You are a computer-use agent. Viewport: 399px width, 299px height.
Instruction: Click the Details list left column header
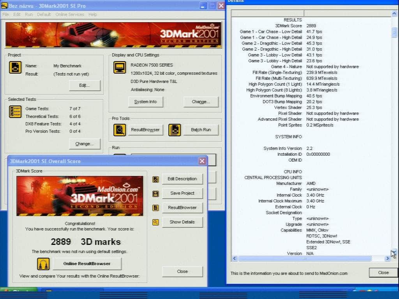(267, 14)
